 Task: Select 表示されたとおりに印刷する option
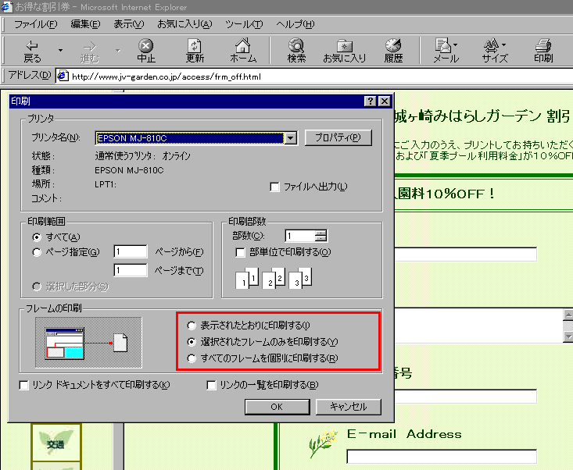point(191,326)
